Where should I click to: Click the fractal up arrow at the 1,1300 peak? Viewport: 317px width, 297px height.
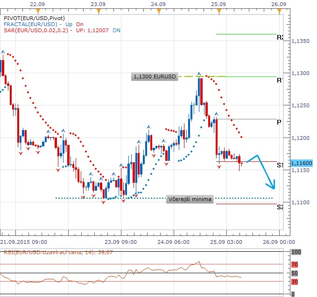pyautogui.click(x=199, y=74)
